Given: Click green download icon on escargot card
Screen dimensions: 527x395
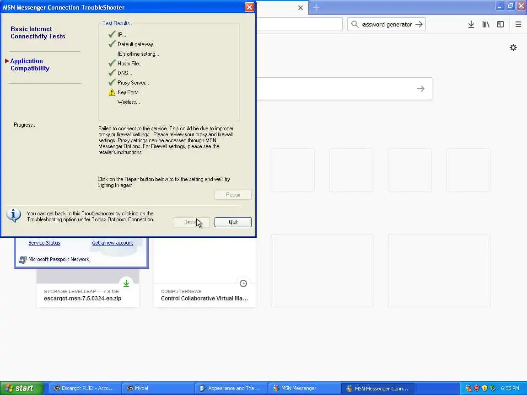Looking at the screenshot, I should [x=126, y=283].
